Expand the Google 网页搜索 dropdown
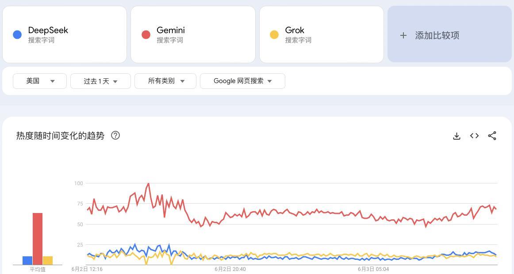 tap(242, 81)
